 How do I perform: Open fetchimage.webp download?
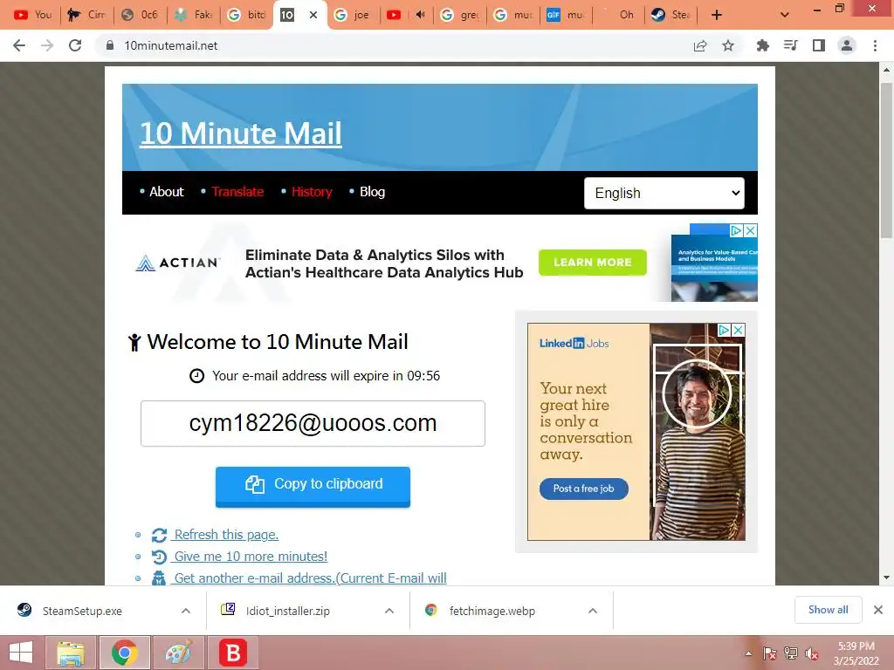point(492,611)
